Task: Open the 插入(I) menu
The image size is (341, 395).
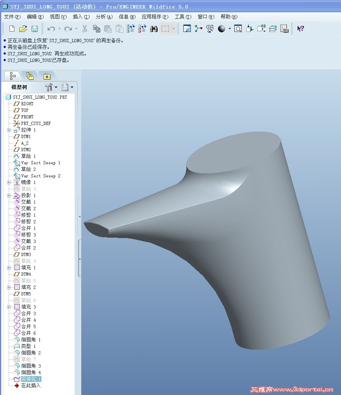Action: [x=81, y=17]
